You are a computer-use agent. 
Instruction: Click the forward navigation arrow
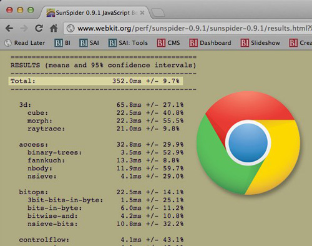click(24, 28)
